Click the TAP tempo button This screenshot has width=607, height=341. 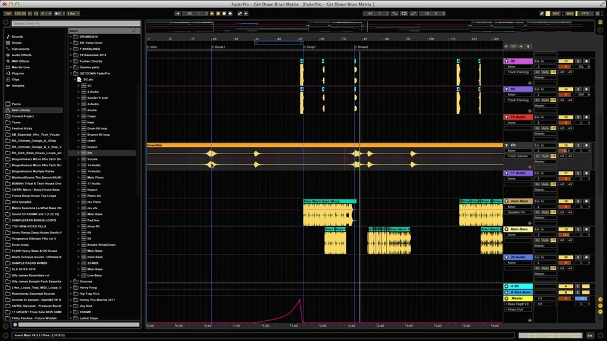pos(8,13)
